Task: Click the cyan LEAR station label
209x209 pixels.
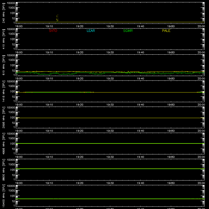Action: (91, 31)
